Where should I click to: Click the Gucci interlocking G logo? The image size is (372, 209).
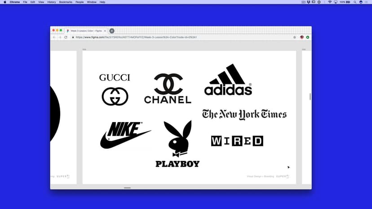point(115,96)
